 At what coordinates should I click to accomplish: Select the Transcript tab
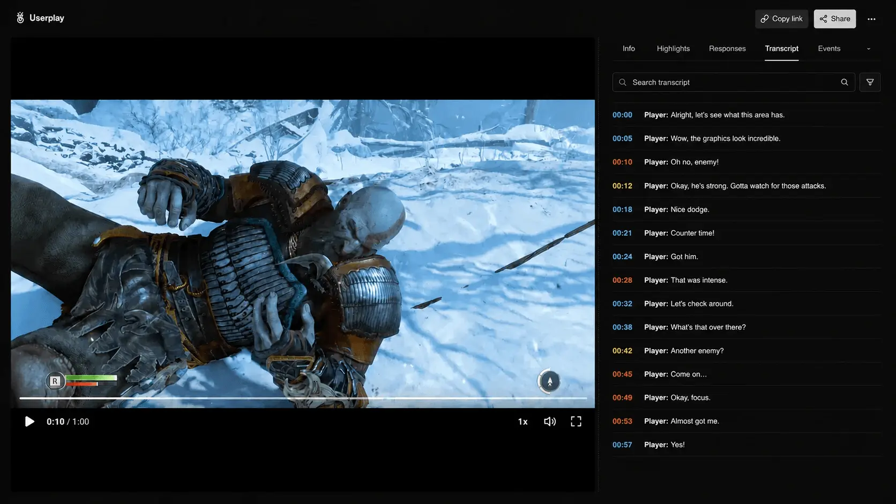pyautogui.click(x=781, y=48)
